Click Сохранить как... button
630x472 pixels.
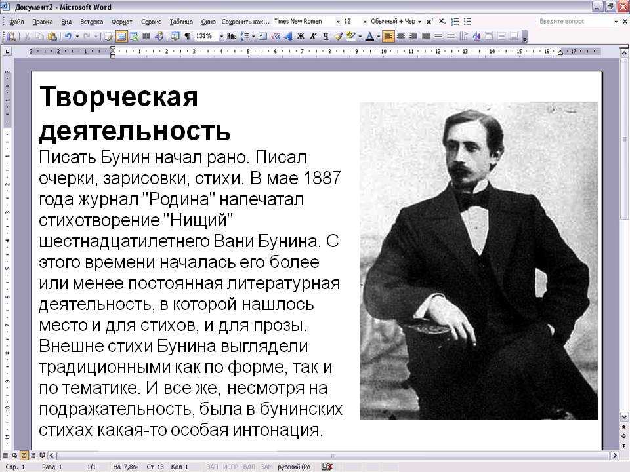[x=245, y=22]
